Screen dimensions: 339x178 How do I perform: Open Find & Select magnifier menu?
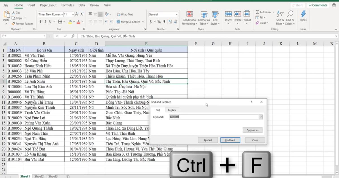[x=290, y=18]
